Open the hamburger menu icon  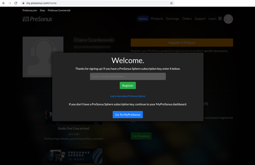pyautogui.click(x=220, y=18)
